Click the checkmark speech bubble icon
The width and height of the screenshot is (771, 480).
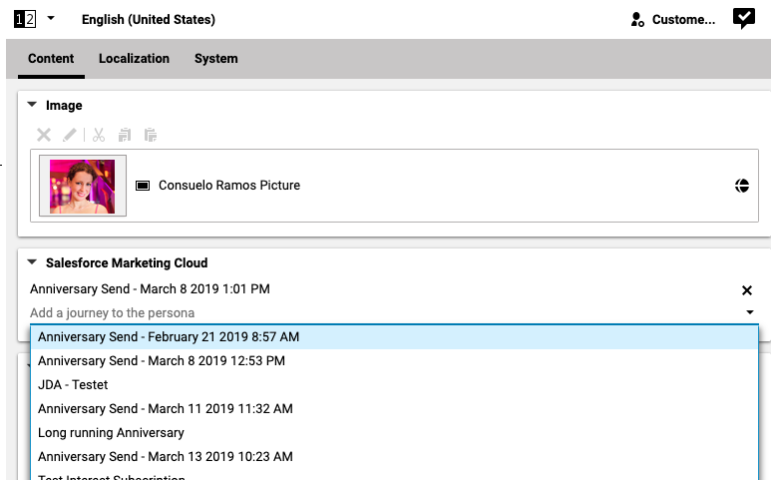pyautogui.click(x=743, y=19)
